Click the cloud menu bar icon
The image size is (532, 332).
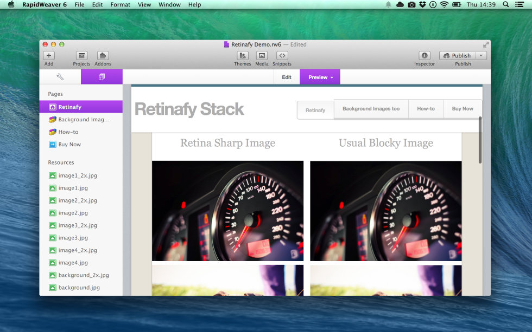click(x=400, y=4)
